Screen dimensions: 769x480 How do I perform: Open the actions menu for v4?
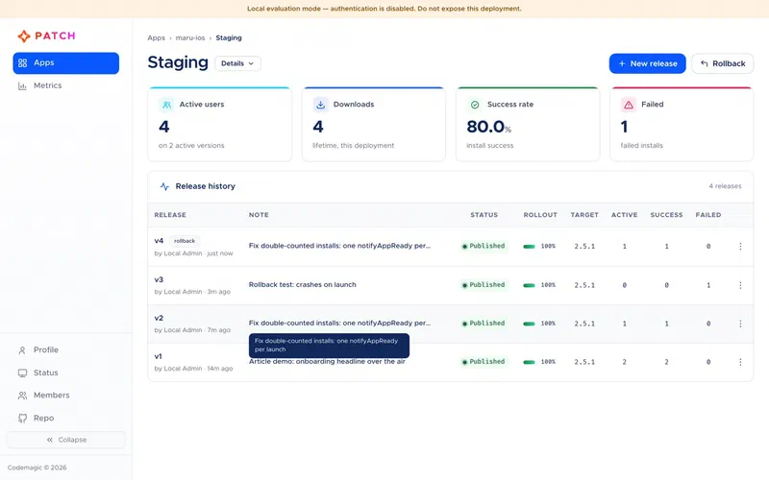(740, 247)
